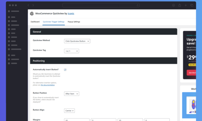Viewport: 202px width, 121px height.
Task: Click the browser address bar
Action: pos(101,5)
